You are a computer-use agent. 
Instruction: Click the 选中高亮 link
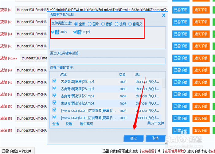[x=86, y=124]
